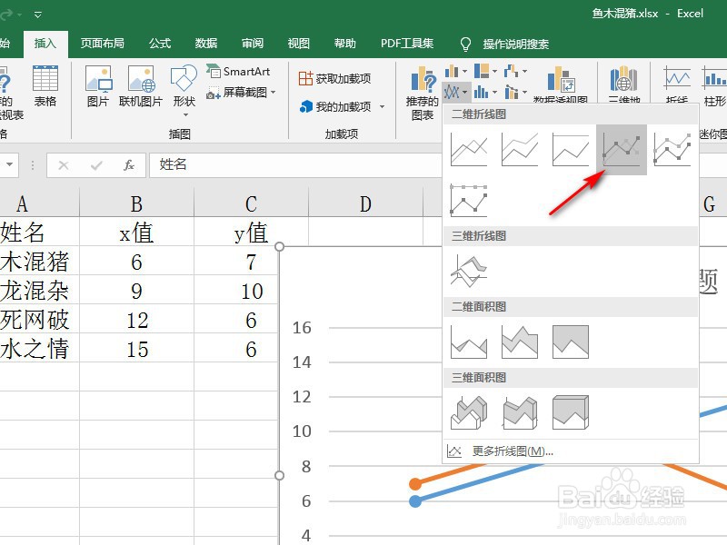Image resolution: width=727 pixels, height=545 pixels.
Task: Click the 操作说明搜索 Tell Me search
Action: (x=514, y=43)
